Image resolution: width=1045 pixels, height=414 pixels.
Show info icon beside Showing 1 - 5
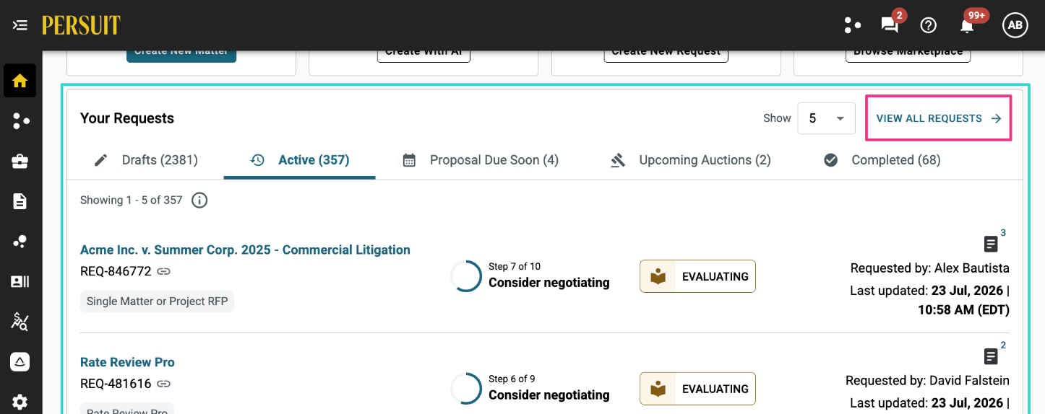199,201
